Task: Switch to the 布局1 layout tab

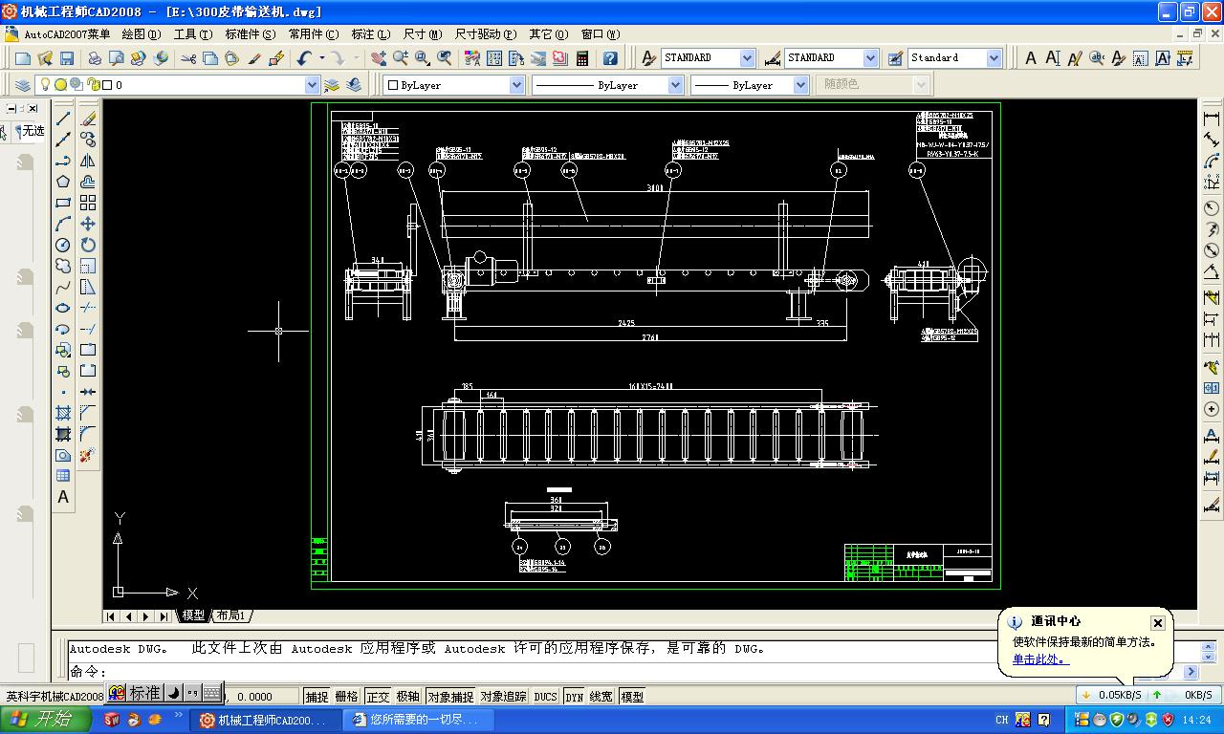Action: click(x=230, y=615)
